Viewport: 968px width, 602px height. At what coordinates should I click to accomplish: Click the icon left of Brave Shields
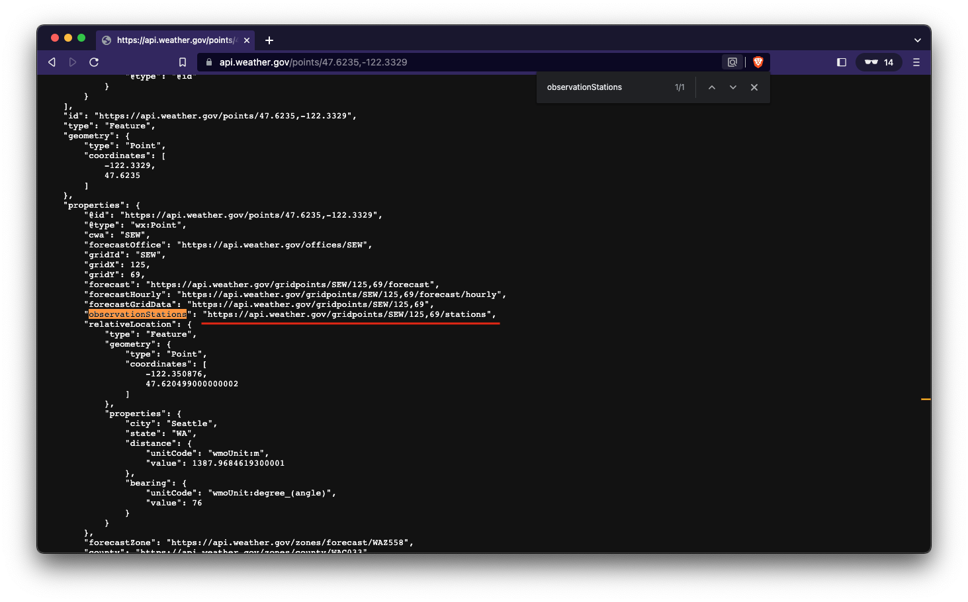pos(732,62)
